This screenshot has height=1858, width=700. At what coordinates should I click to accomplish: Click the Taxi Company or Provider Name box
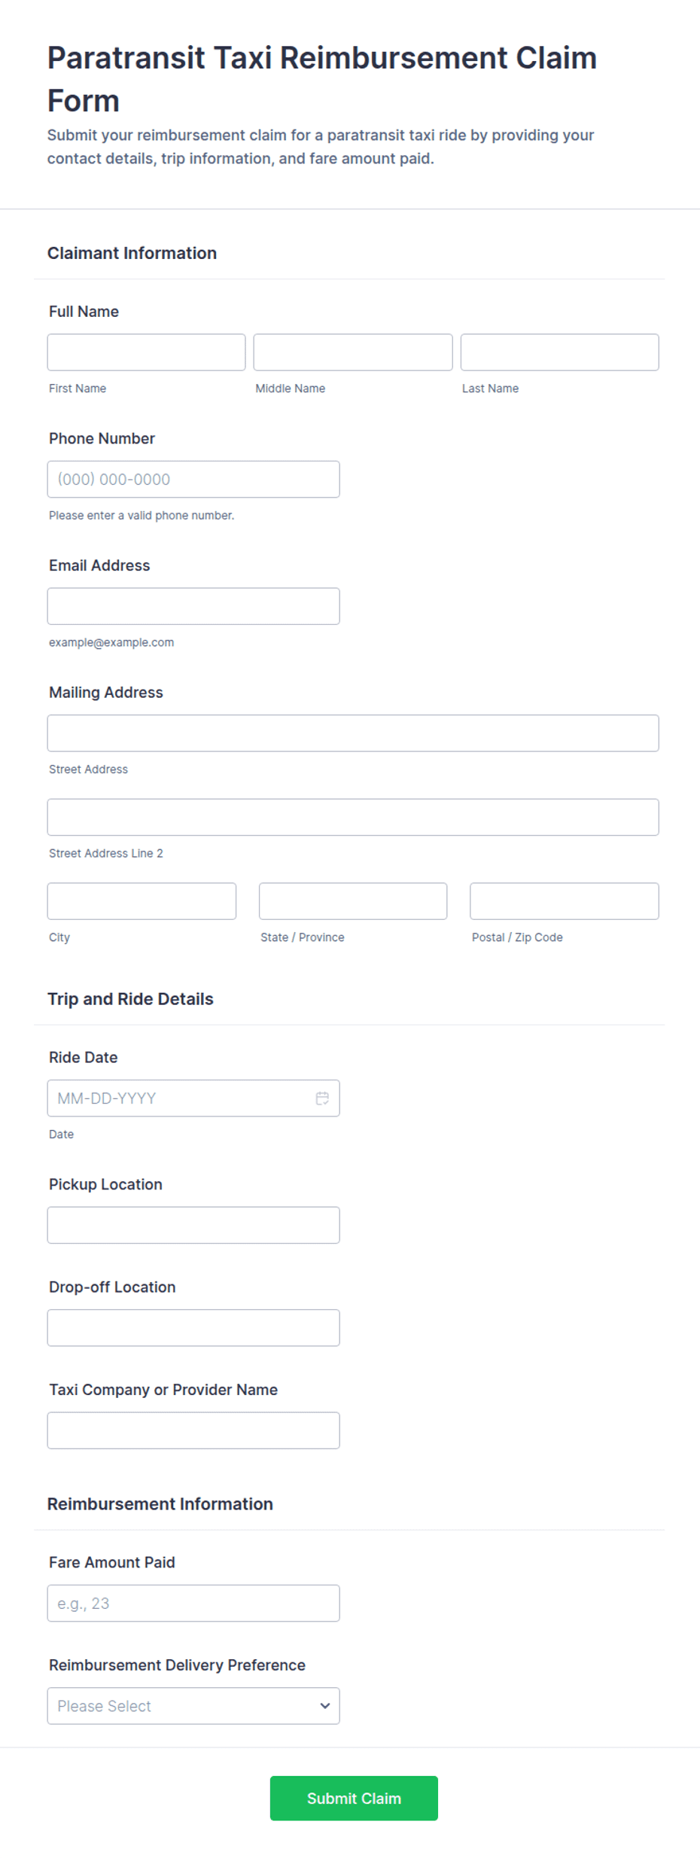pyautogui.click(x=193, y=1430)
